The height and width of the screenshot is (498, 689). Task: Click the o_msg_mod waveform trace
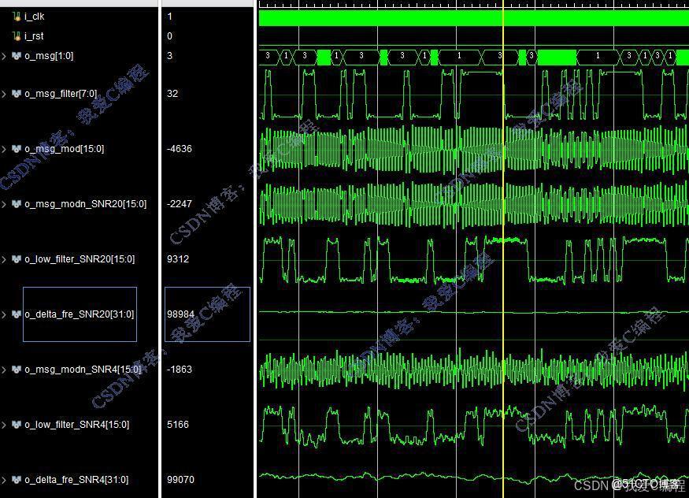coord(474,149)
